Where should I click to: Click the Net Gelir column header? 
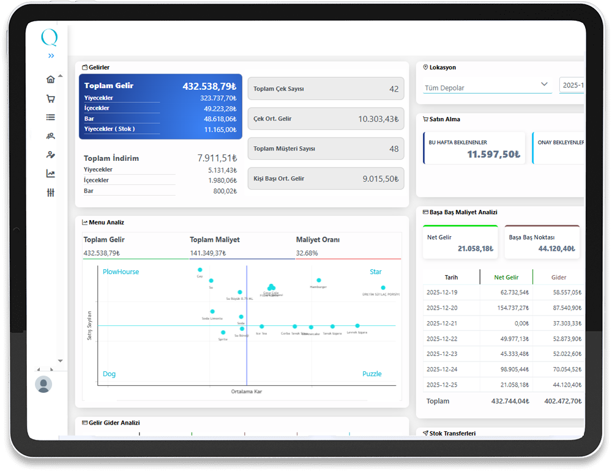pos(506,277)
